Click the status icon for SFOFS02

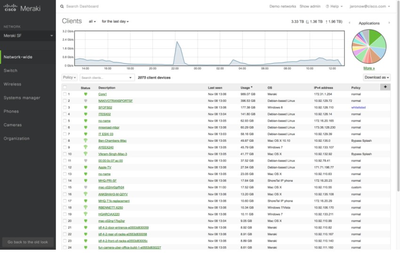(x=86, y=107)
